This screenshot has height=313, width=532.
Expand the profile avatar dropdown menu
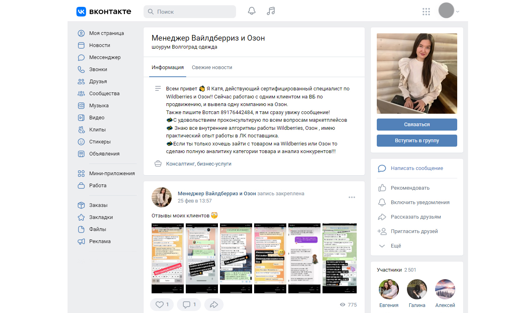[449, 11]
